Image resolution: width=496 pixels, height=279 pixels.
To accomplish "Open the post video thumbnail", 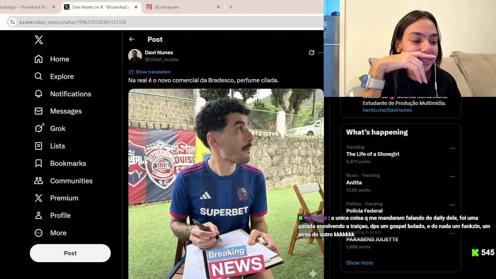I will (226, 184).
